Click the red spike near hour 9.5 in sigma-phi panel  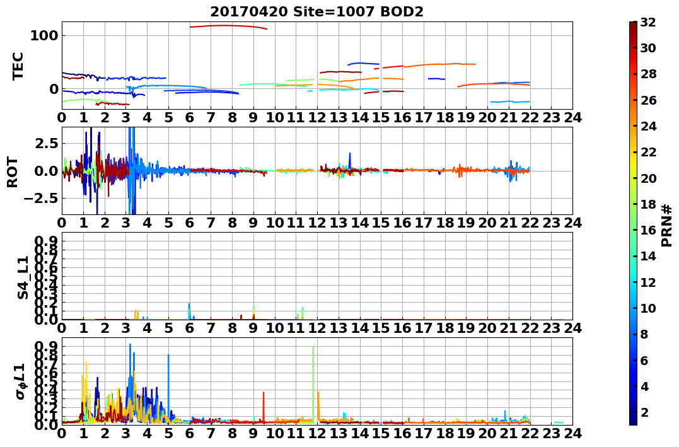coord(264,406)
